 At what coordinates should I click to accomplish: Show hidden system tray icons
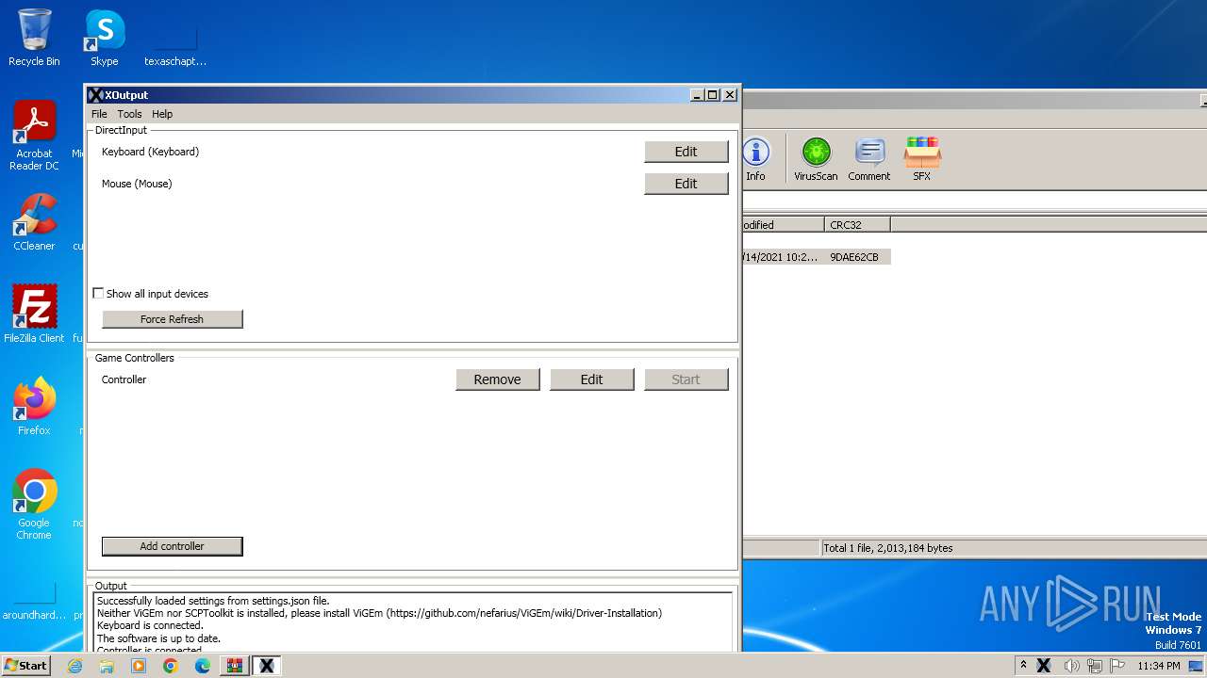1023,665
